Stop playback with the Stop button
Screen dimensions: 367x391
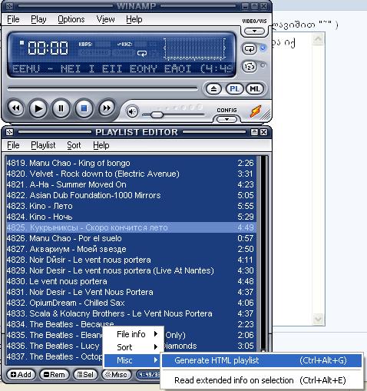(84, 108)
